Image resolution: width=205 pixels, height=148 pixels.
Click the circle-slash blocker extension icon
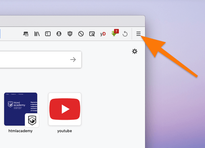coord(81,34)
